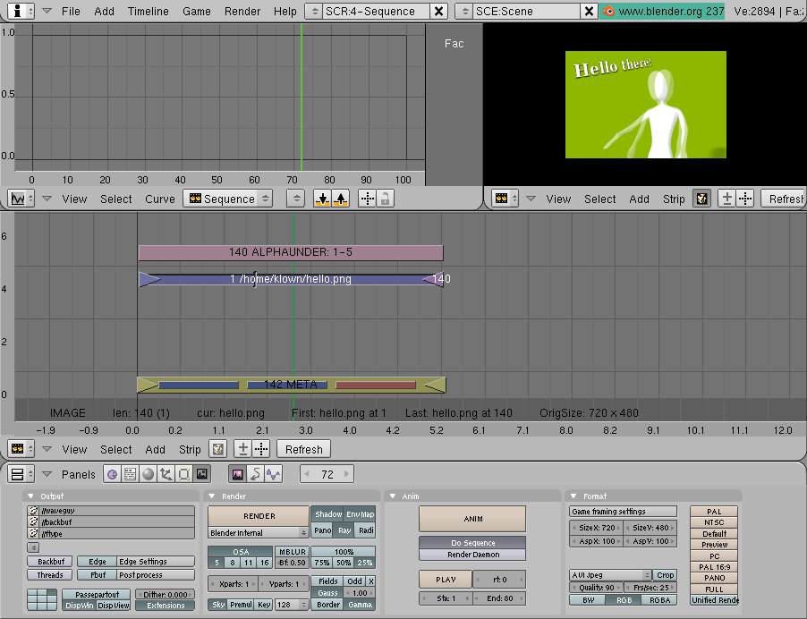Image resolution: width=807 pixels, height=619 pixels.
Task: Toggle the Threads option
Action: [50, 575]
